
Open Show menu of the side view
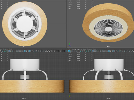coord(84,49)
